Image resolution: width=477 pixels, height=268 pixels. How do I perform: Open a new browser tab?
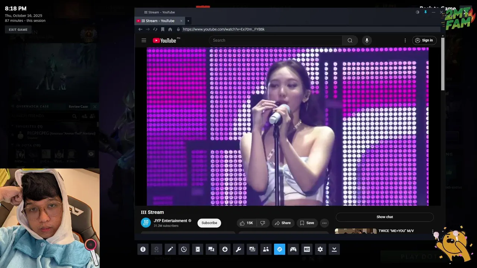188,21
